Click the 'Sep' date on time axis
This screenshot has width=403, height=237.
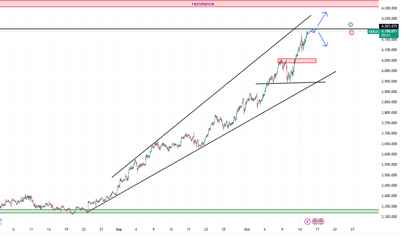pos(119,230)
